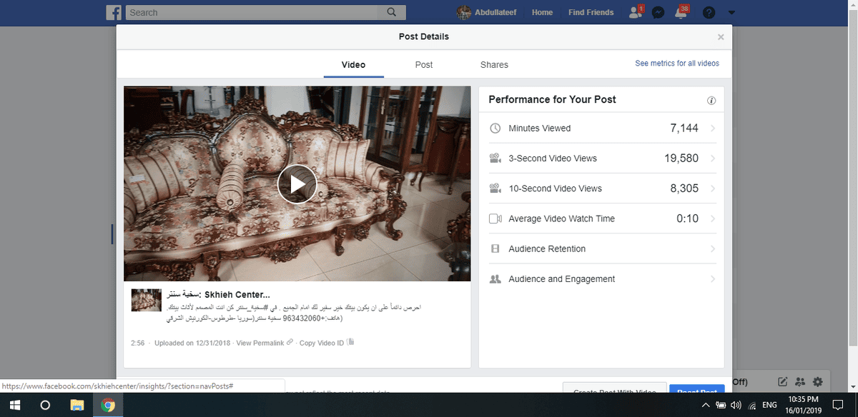Expand Average Video Watch Time chevron

[x=712, y=218]
